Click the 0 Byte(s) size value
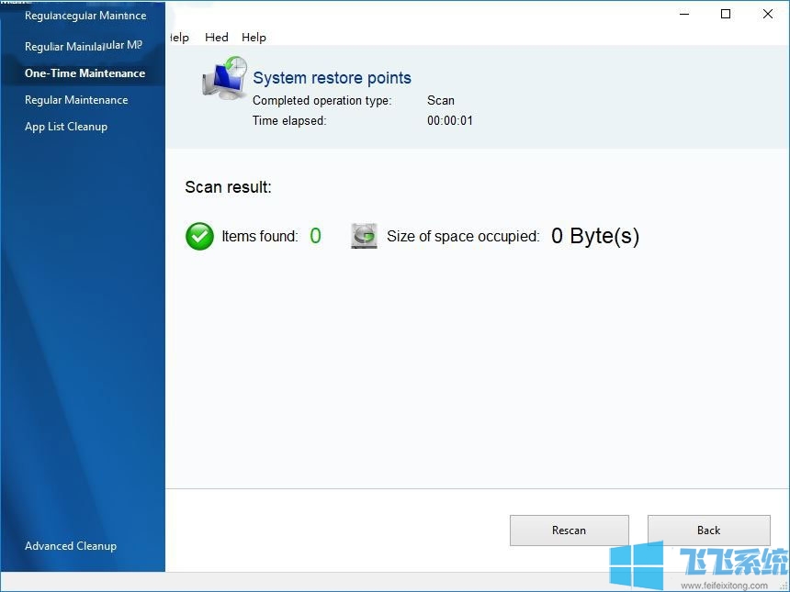 [x=594, y=237]
